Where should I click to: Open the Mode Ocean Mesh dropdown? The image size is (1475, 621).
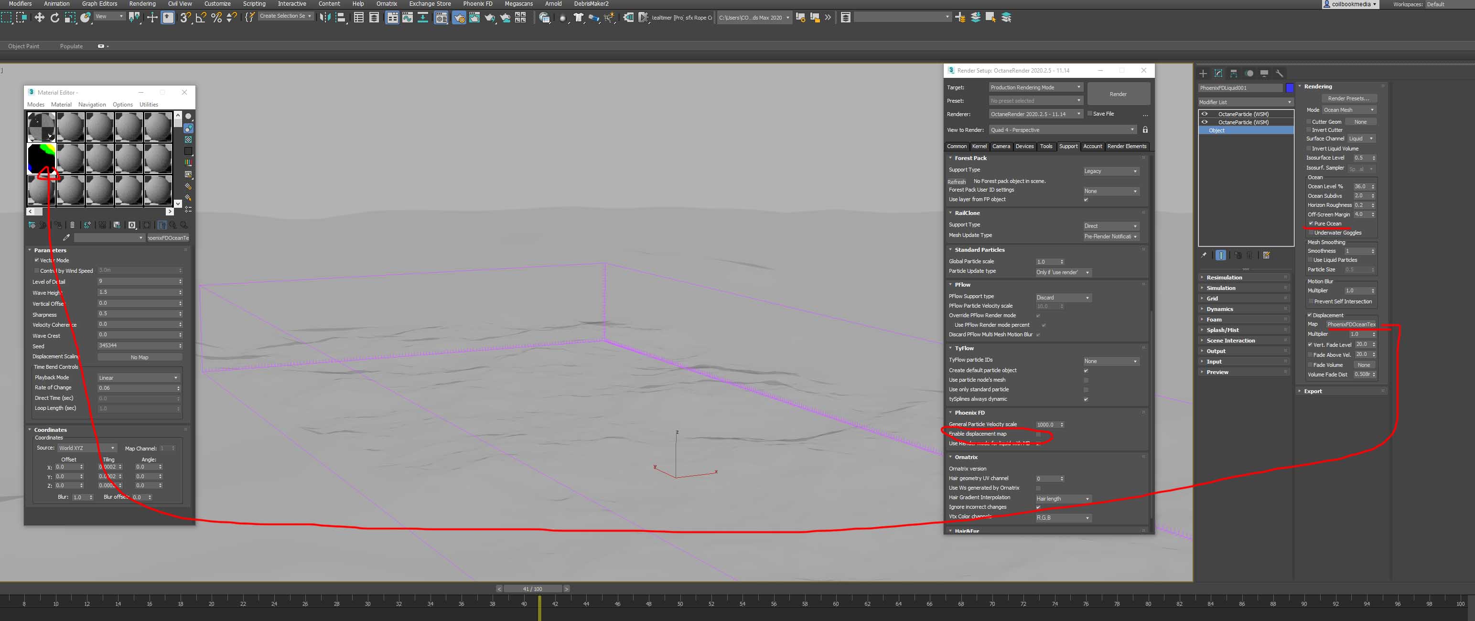pyautogui.click(x=1348, y=110)
